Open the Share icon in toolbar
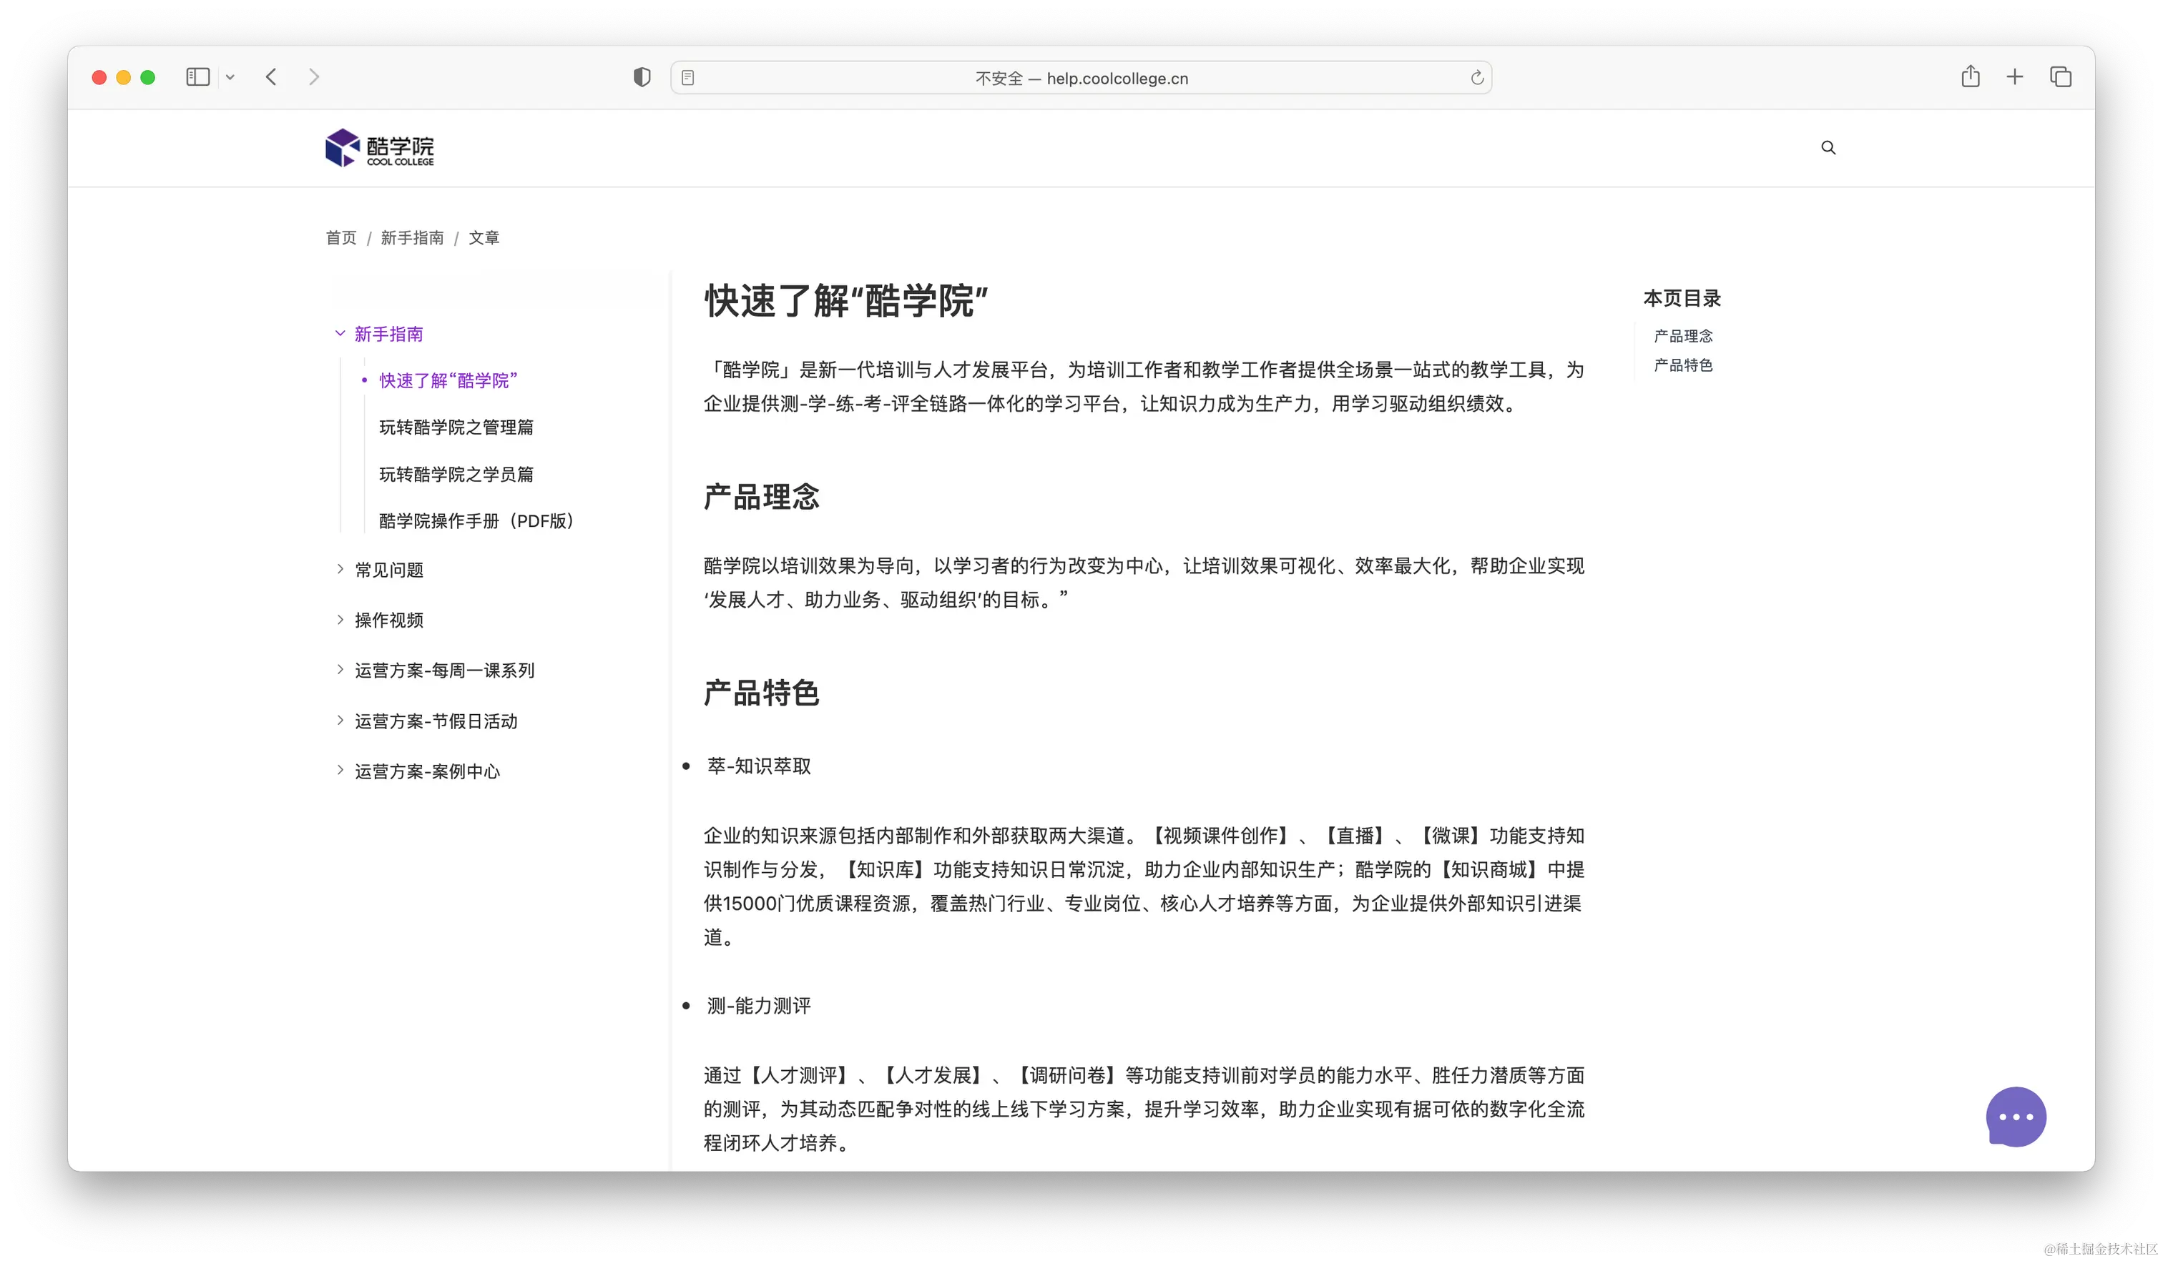The image size is (2163, 1261). click(1970, 77)
